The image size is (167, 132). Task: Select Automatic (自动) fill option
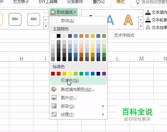(x=78, y=21)
